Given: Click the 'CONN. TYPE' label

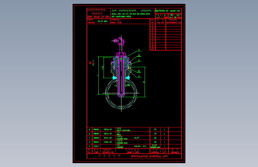Looking at the screenshot, I should (x=116, y=23).
